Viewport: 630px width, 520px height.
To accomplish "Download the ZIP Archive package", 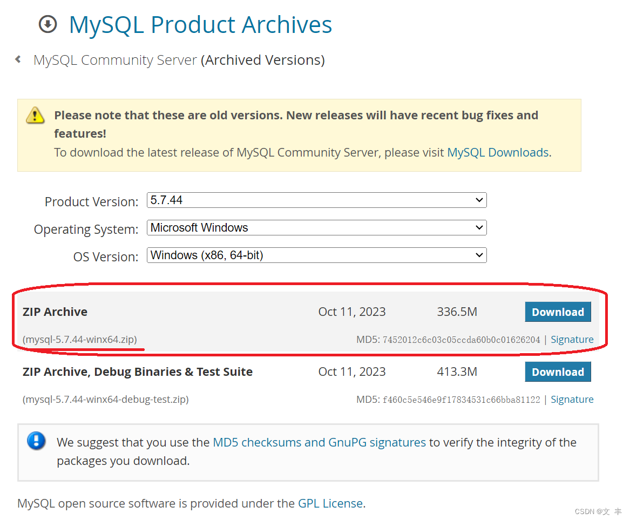I will tap(558, 312).
